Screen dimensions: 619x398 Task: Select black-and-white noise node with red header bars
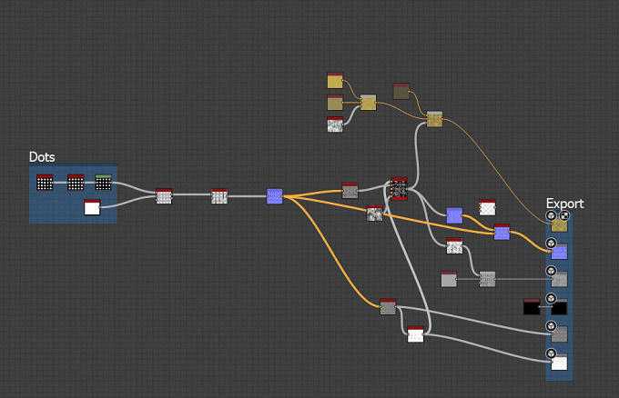pyautogui.click(x=399, y=189)
